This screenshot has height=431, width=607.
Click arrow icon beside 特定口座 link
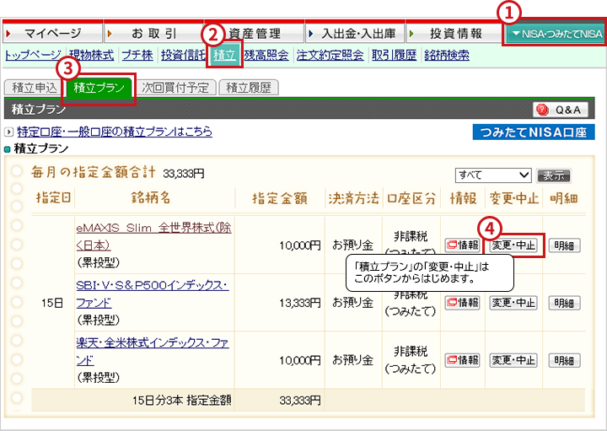[x=8, y=132]
